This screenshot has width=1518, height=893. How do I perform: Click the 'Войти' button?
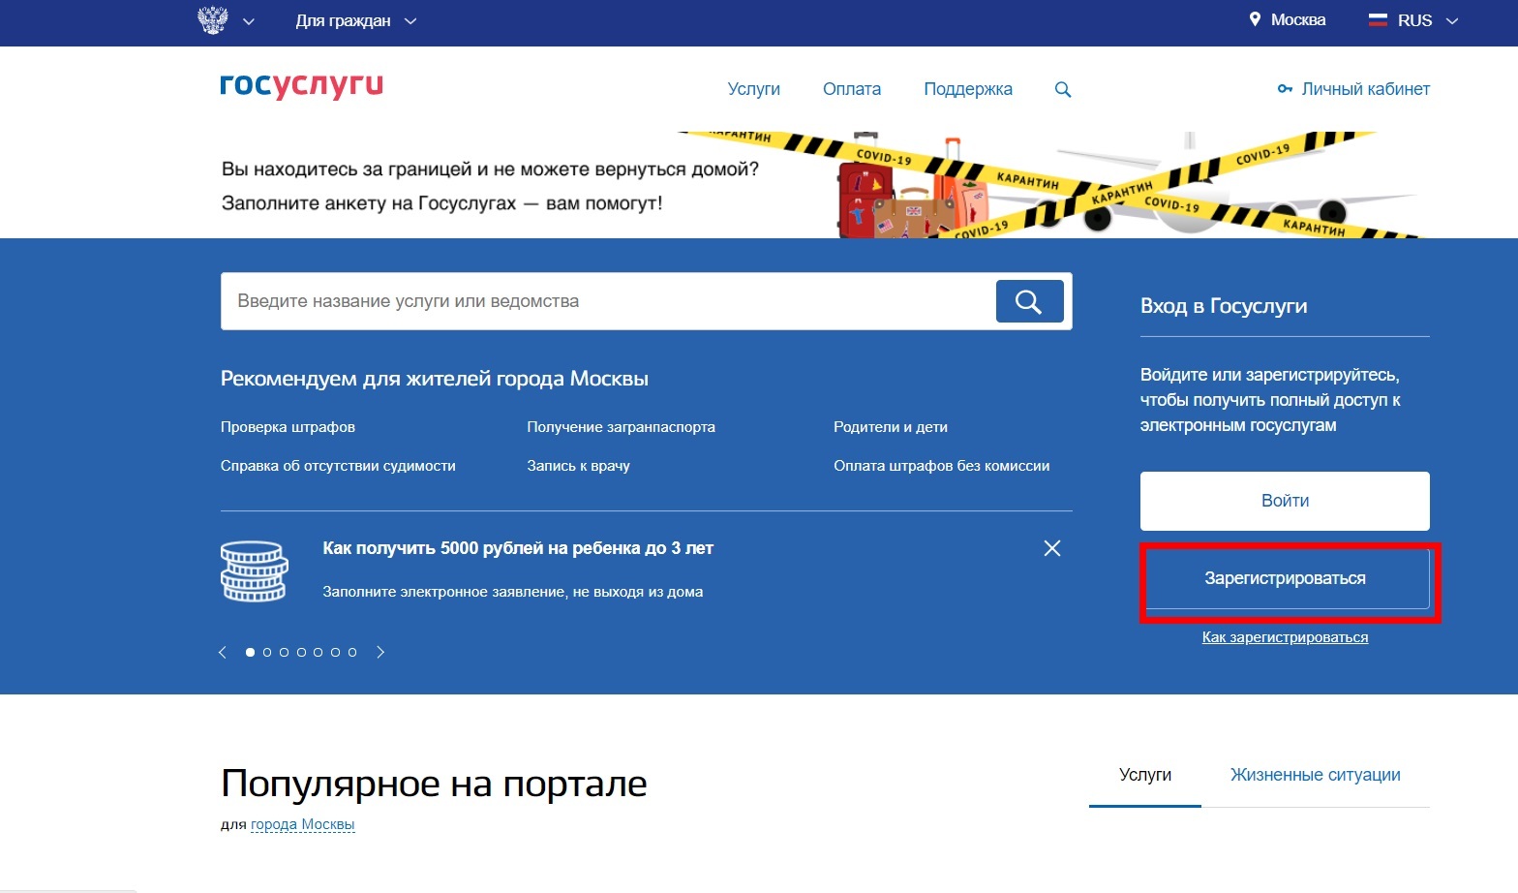pos(1285,501)
